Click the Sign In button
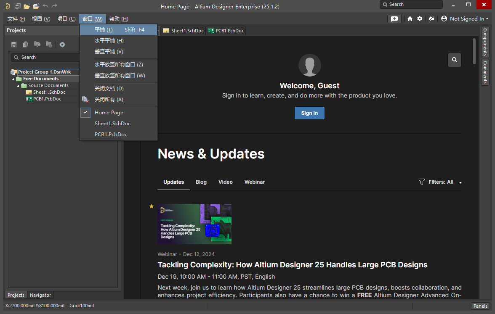 click(309, 113)
